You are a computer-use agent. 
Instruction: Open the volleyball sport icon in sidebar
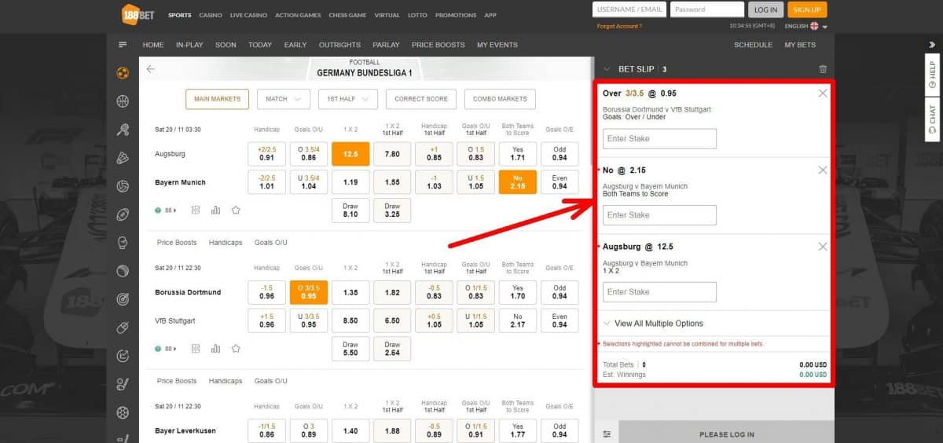click(x=123, y=186)
